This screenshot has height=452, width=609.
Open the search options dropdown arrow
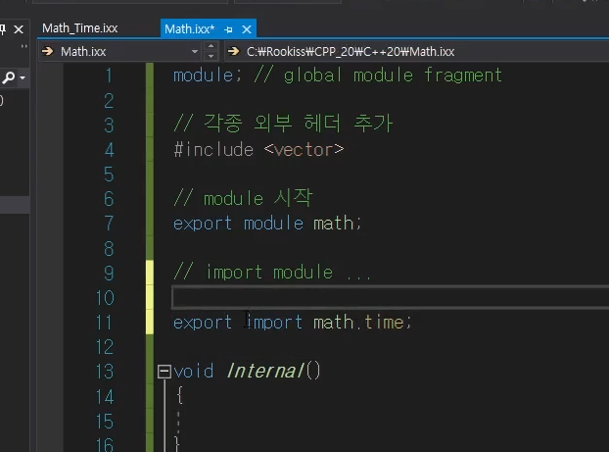pos(23,77)
